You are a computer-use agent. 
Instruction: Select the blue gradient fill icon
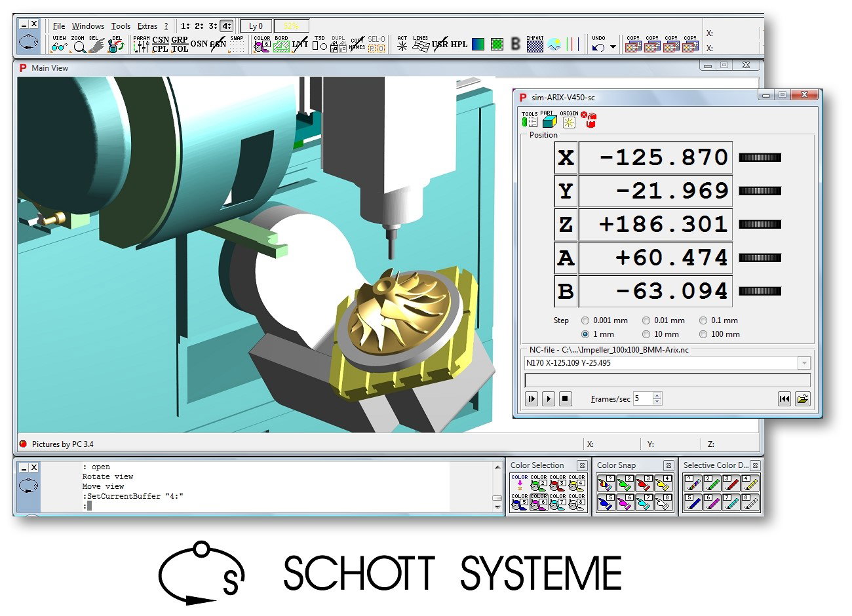pos(478,45)
